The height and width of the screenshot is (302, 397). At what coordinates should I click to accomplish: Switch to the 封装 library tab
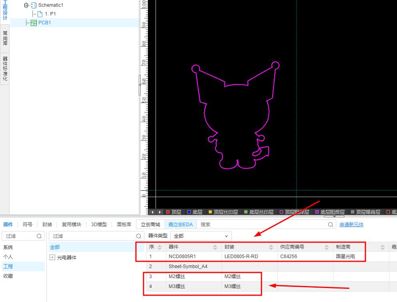click(47, 225)
